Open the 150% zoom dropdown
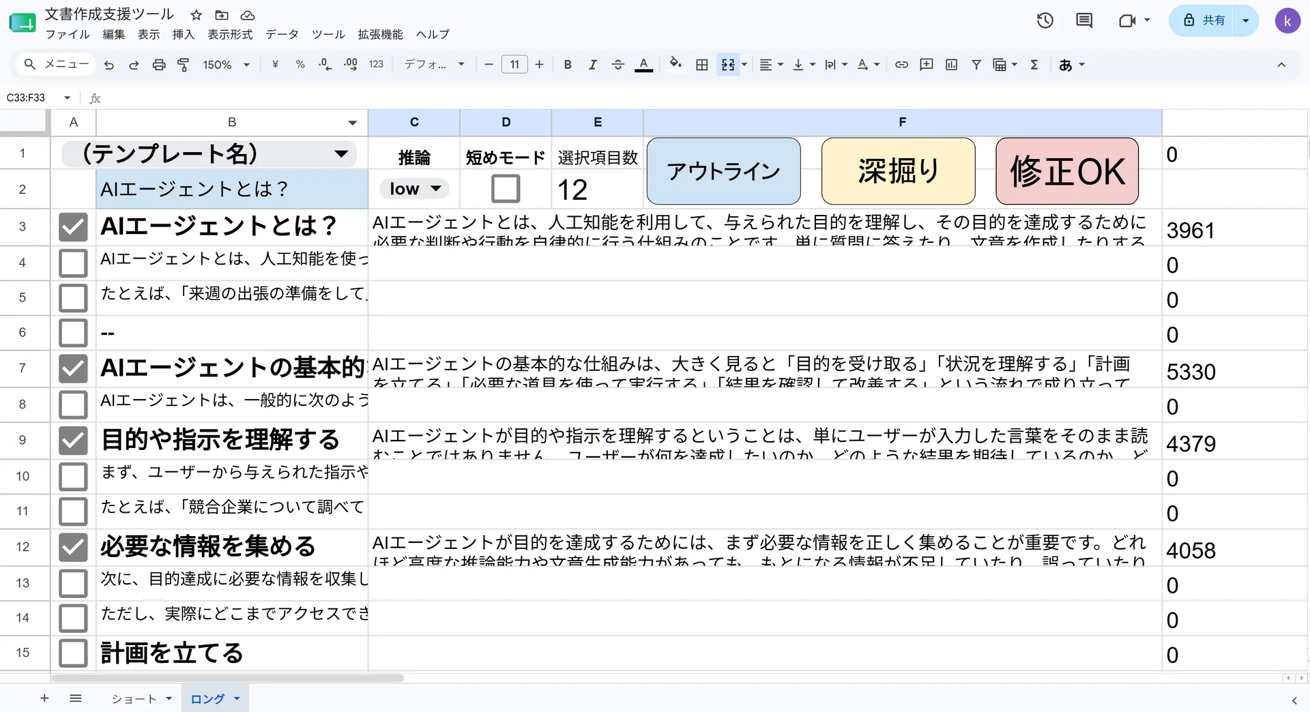1310x712 pixels. (x=226, y=65)
